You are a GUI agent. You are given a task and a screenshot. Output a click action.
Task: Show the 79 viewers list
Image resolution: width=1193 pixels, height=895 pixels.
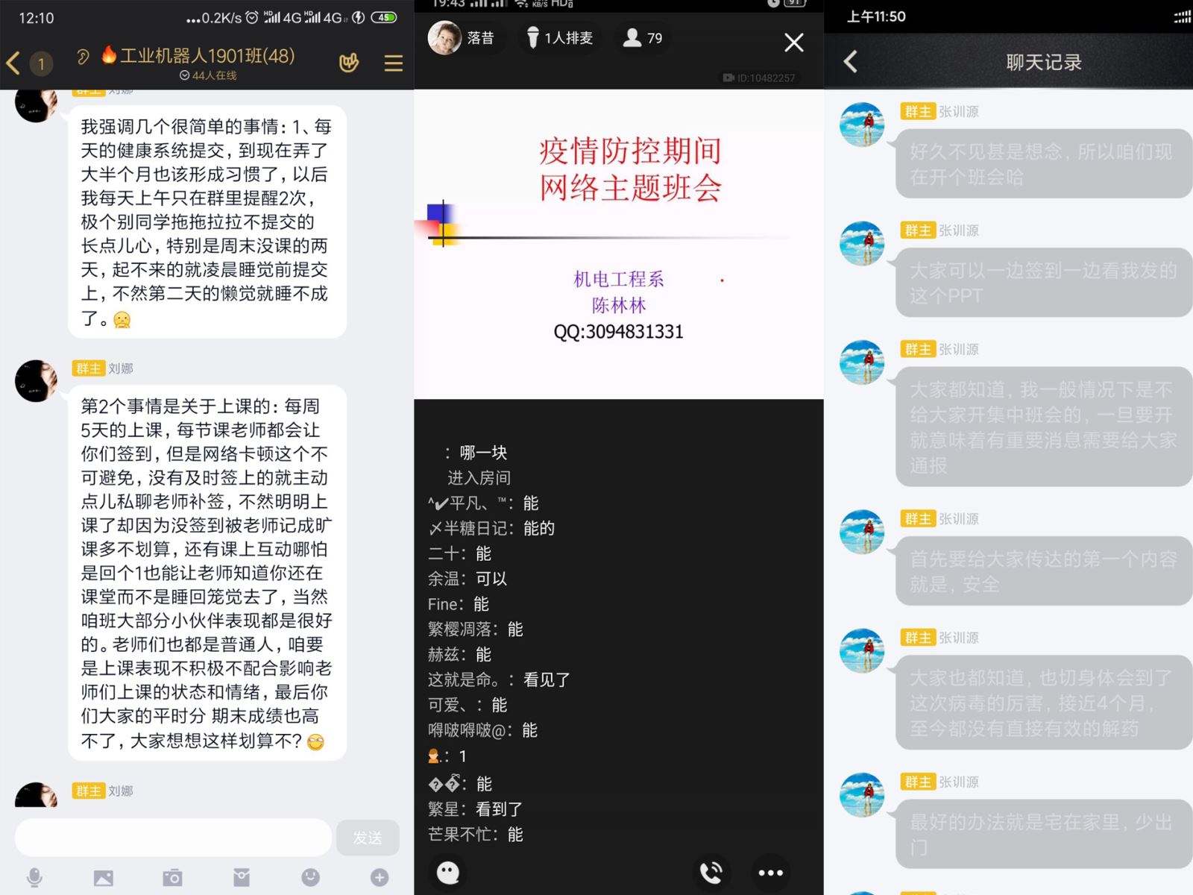pos(643,38)
